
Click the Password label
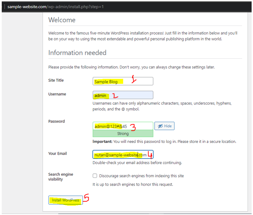coord(56,121)
